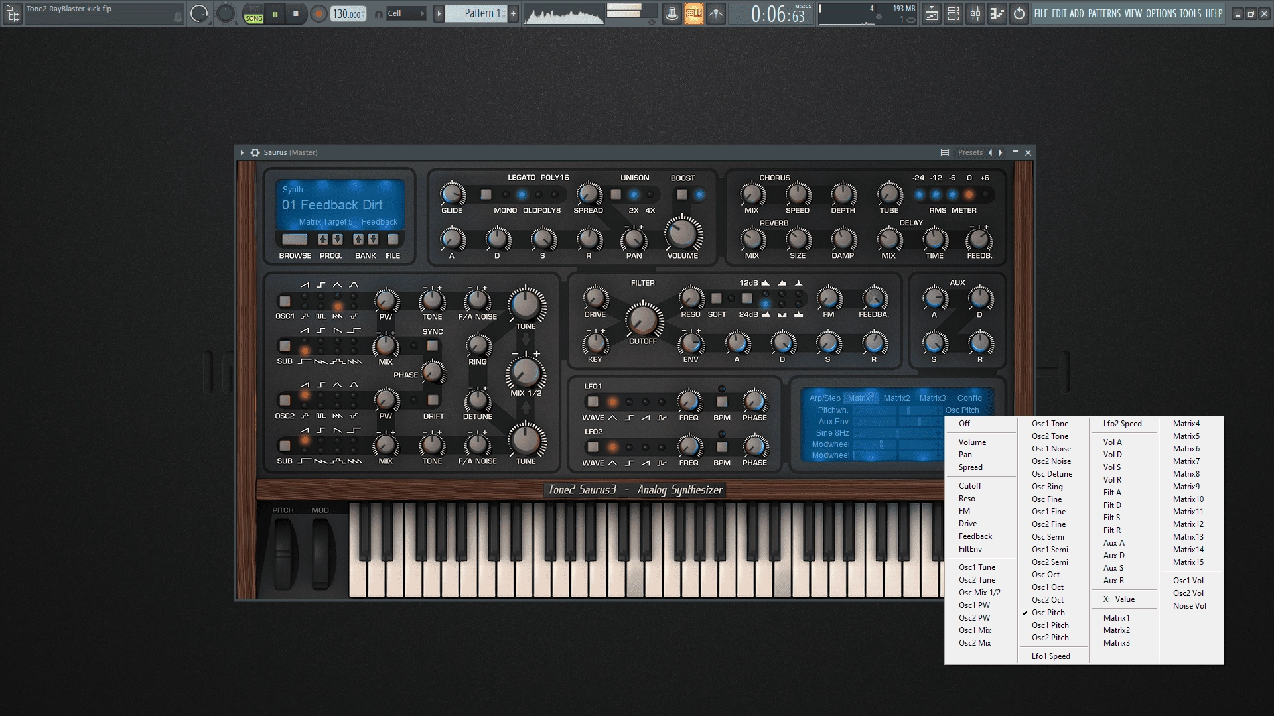Click the Saurus plugin settings gear icon
The height and width of the screenshot is (716, 1274).
pyautogui.click(x=255, y=152)
